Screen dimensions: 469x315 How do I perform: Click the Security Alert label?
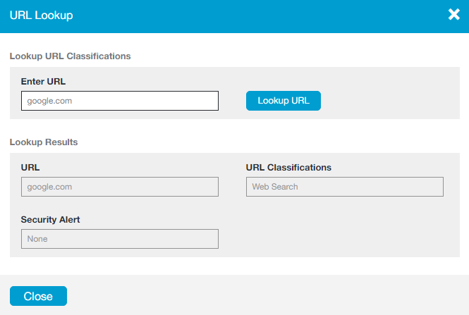click(50, 220)
